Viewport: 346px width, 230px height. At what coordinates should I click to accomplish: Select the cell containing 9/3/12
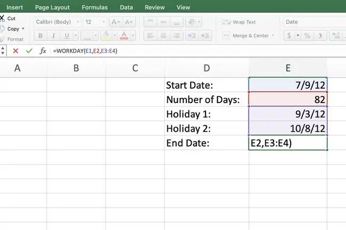288,114
